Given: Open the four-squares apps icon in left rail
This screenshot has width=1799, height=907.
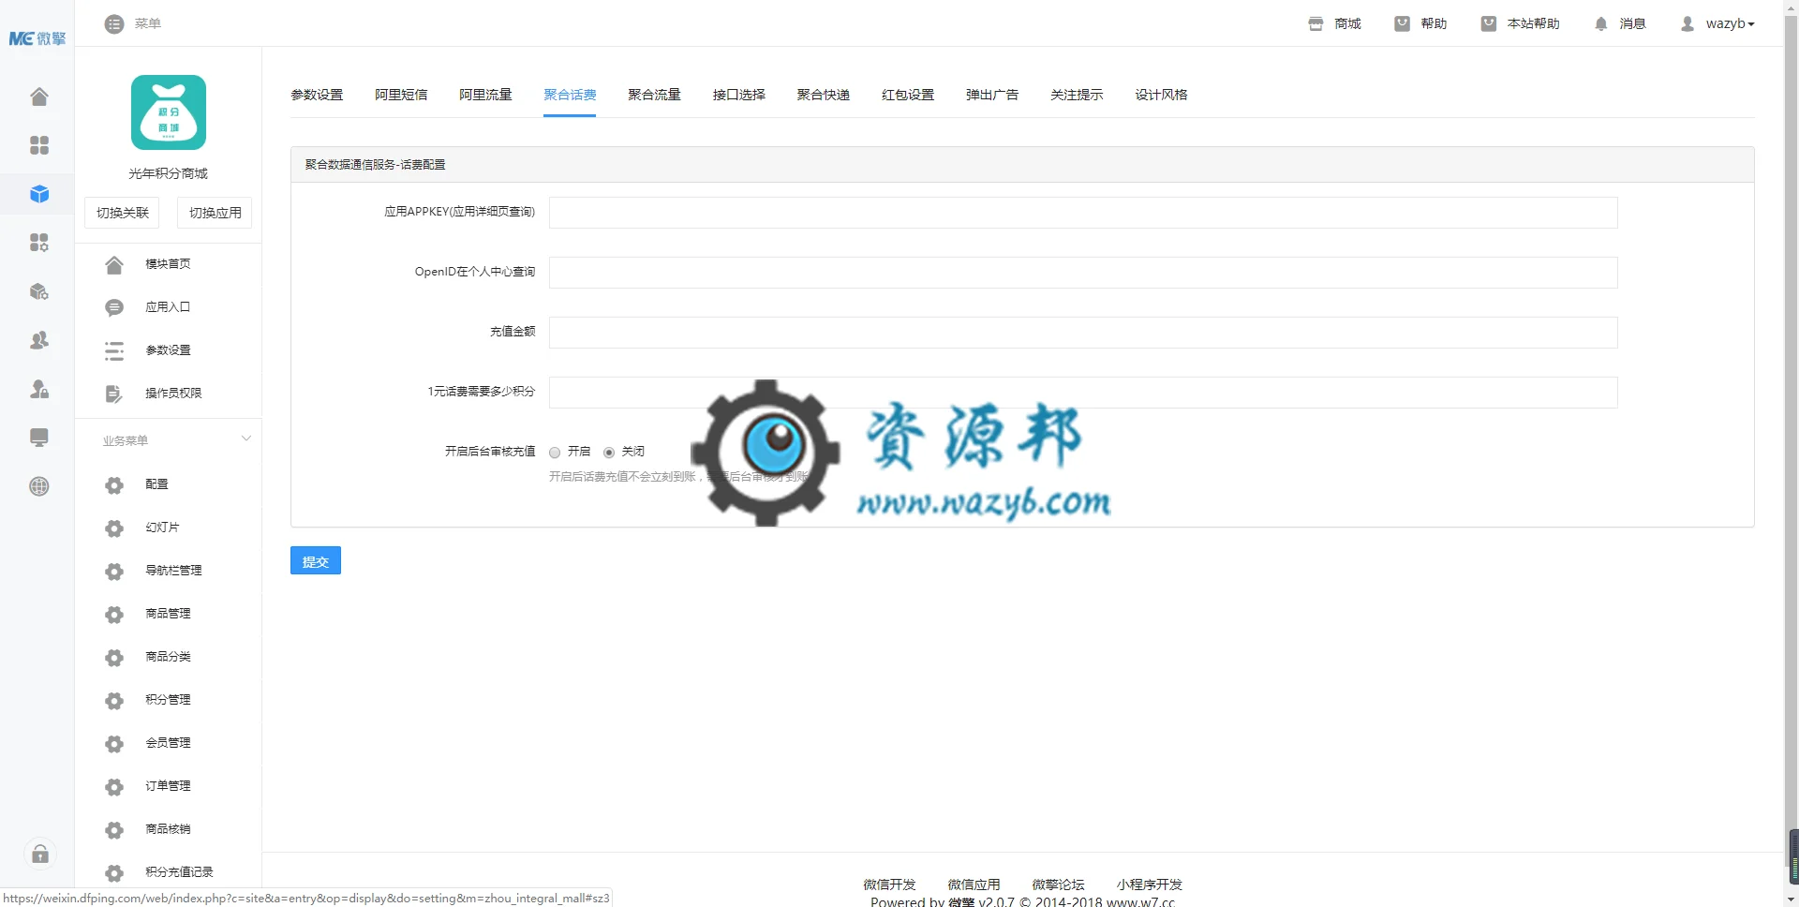Looking at the screenshot, I should (39, 145).
